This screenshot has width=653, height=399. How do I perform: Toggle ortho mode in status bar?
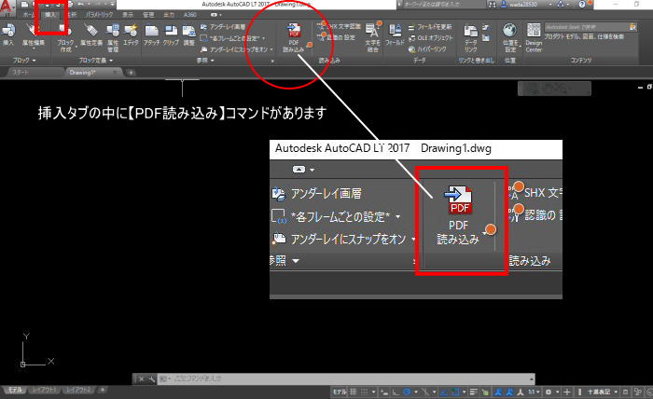[x=396, y=392]
